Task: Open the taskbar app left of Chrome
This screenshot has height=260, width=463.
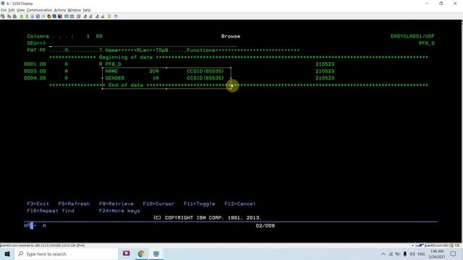Action: [127, 253]
